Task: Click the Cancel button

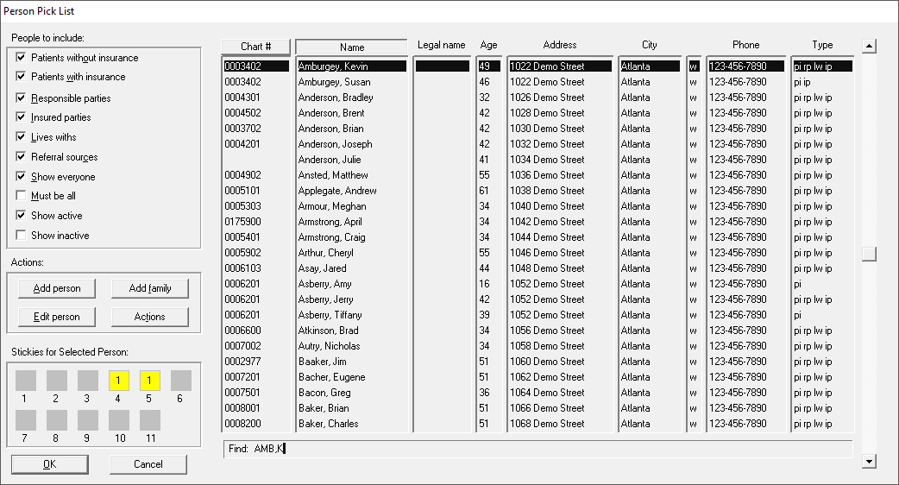Action: point(148,464)
